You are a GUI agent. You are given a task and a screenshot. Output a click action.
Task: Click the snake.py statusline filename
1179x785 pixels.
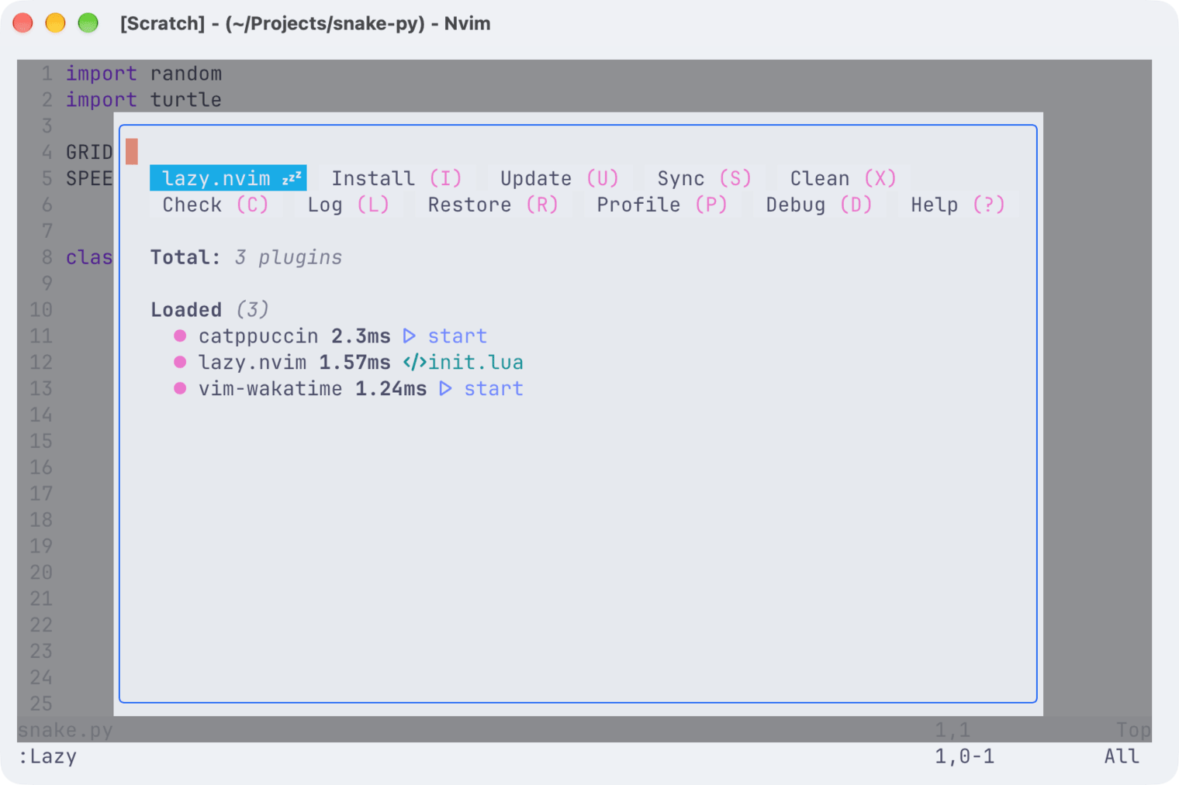66,730
